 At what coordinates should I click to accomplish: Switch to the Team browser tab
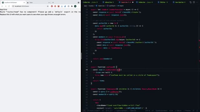(x=38, y=2)
